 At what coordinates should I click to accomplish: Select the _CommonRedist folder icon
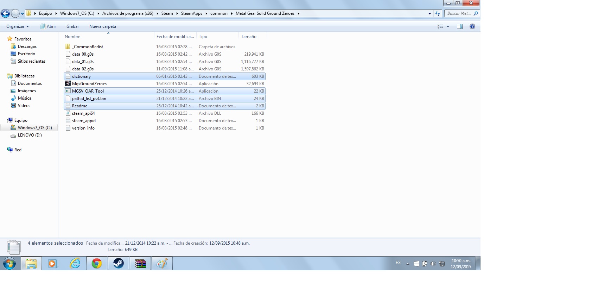pyautogui.click(x=68, y=46)
